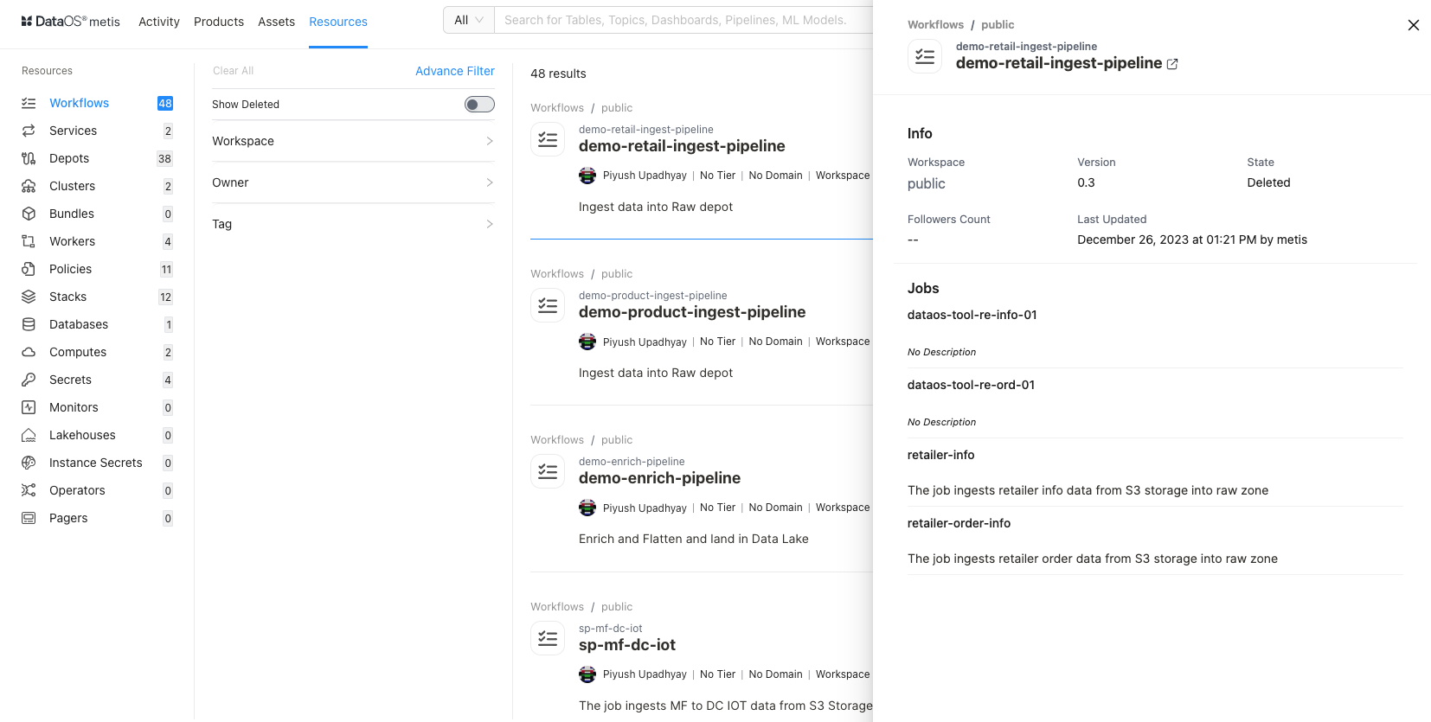
Task: Click the Clear All filters link
Action: pyautogui.click(x=233, y=71)
